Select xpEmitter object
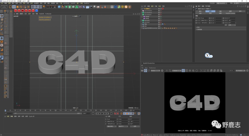This screenshot has width=249, height=136. click(x=147, y=22)
